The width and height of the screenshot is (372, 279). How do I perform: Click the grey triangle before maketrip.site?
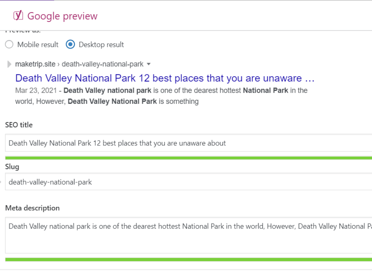9,64
